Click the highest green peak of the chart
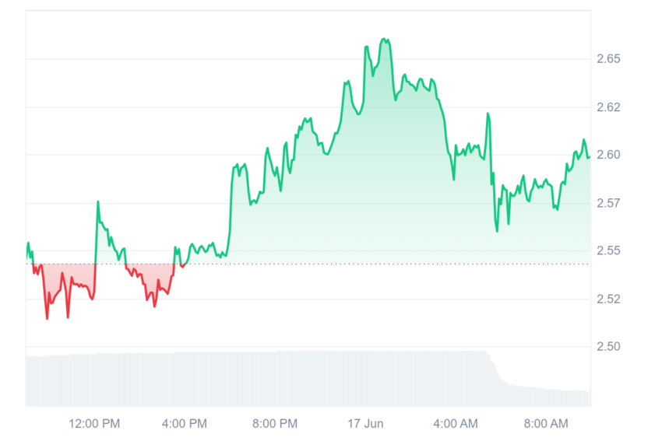This screenshot has width=662, height=441. click(384, 39)
